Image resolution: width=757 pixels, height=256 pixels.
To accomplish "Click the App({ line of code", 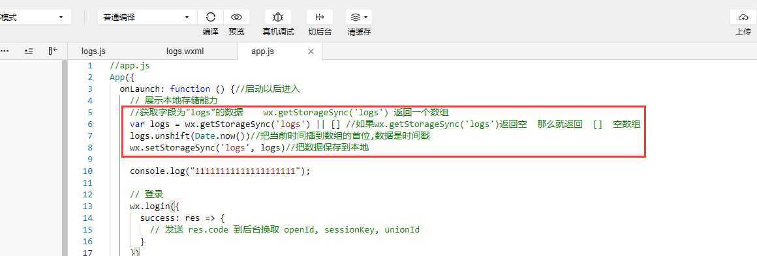I will click(121, 77).
